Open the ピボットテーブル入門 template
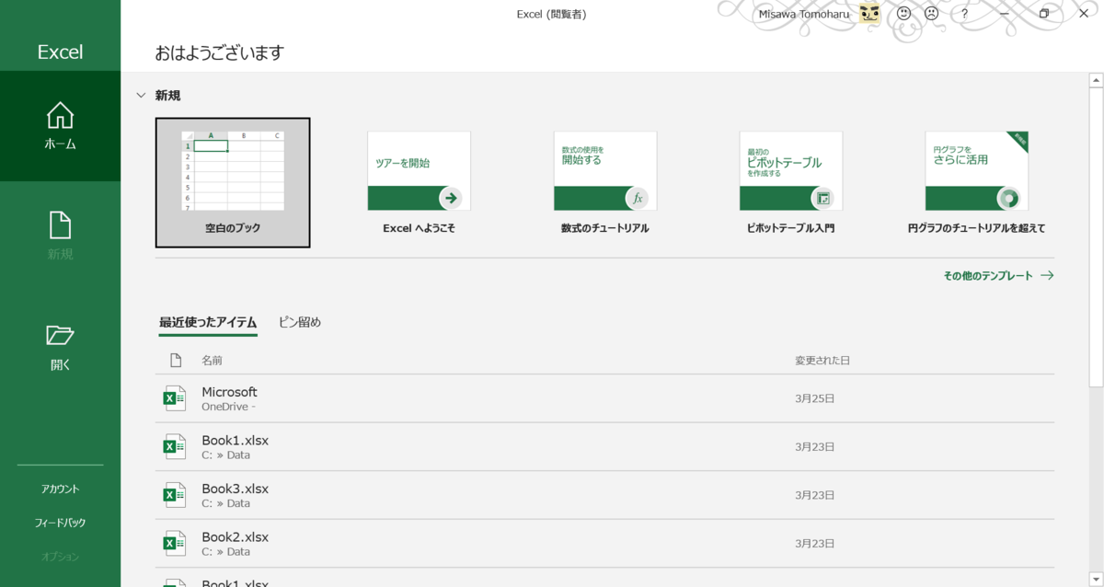Viewport: 1104px width, 587px height. [x=790, y=183]
